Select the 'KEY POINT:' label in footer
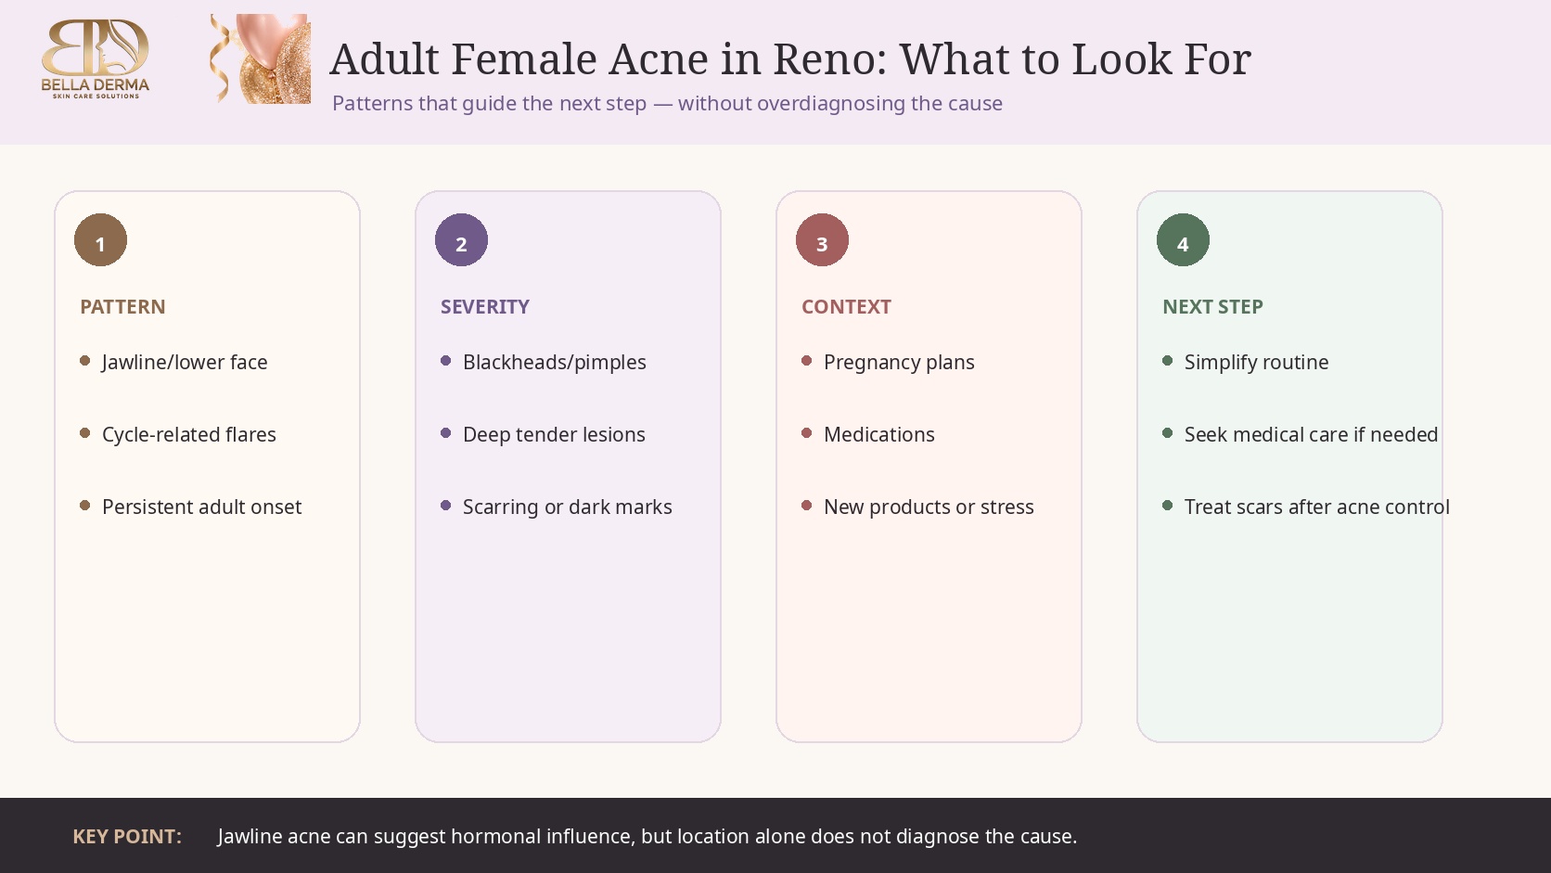Screen dimensions: 1551x873 (x=127, y=836)
